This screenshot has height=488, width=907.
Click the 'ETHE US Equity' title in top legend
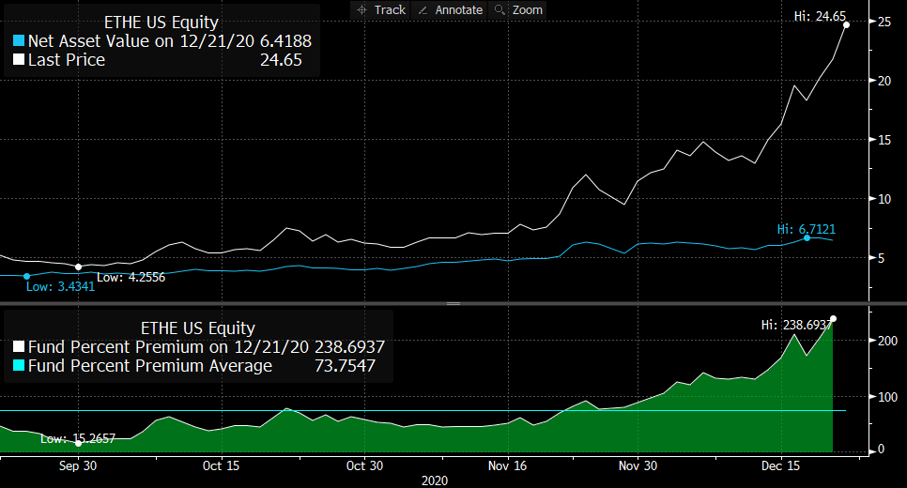click(x=161, y=22)
